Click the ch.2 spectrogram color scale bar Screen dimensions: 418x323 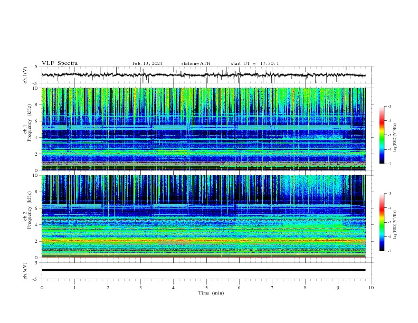382,222
